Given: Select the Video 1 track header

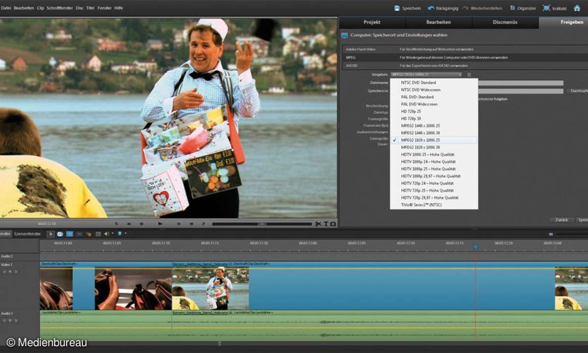Looking at the screenshot, I should click(x=20, y=285).
